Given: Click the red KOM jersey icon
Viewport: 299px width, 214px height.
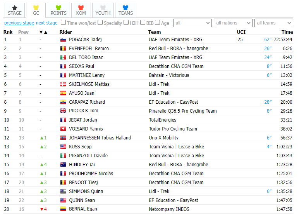Looking at the screenshot, I should pos(81,8).
